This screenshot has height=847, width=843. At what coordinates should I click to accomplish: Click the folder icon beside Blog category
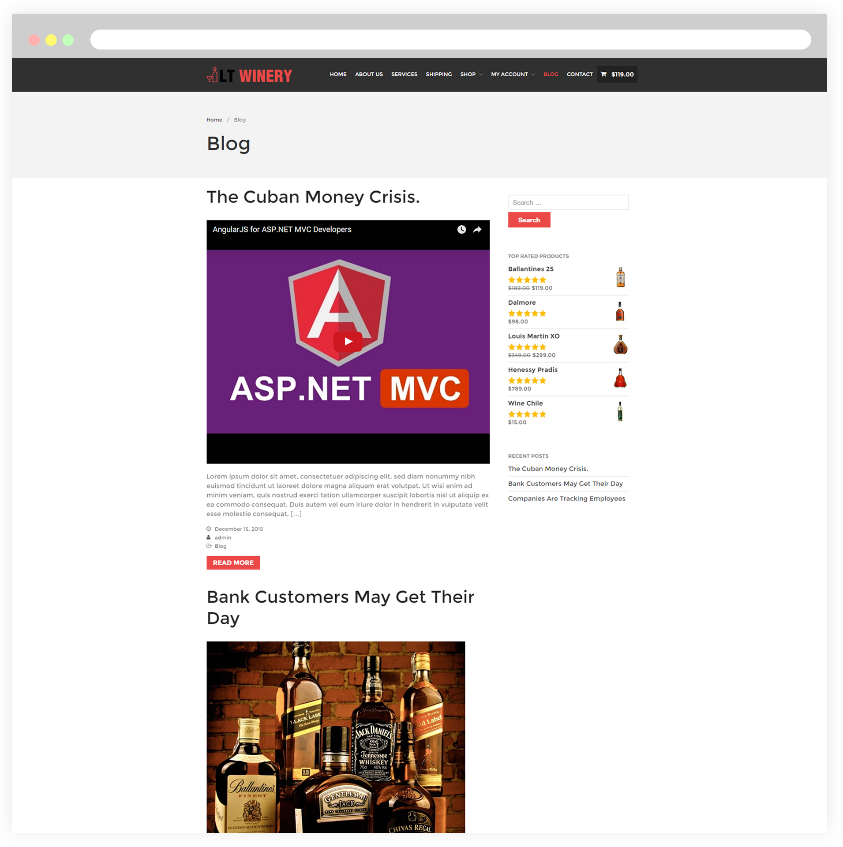coord(209,546)
